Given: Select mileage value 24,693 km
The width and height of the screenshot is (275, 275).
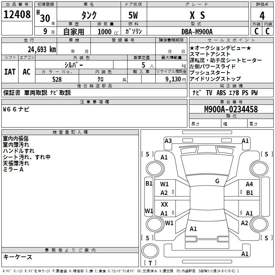Looking at the screenshot, I should coord(42,49).
